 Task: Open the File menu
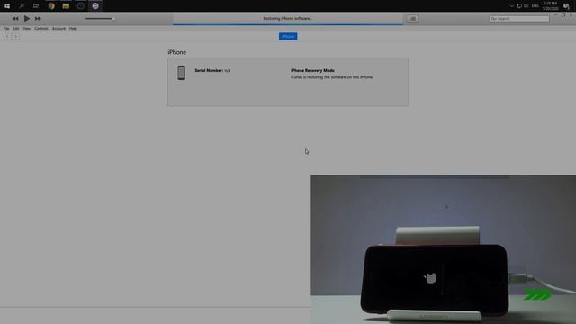tap(6, 28)
